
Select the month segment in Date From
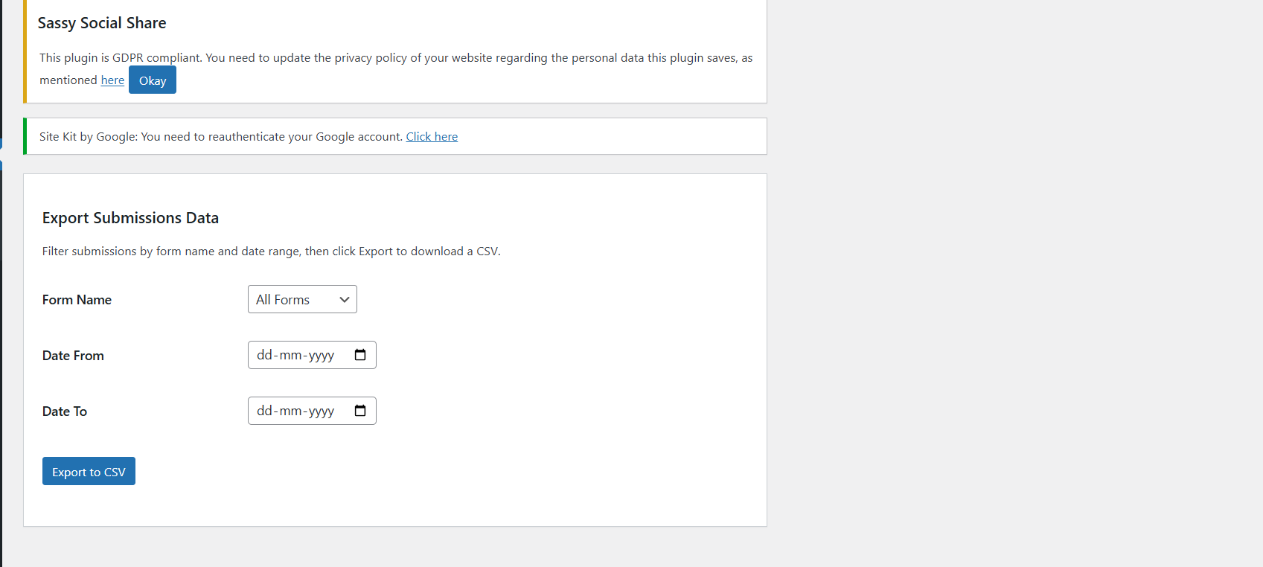point(290,355)
